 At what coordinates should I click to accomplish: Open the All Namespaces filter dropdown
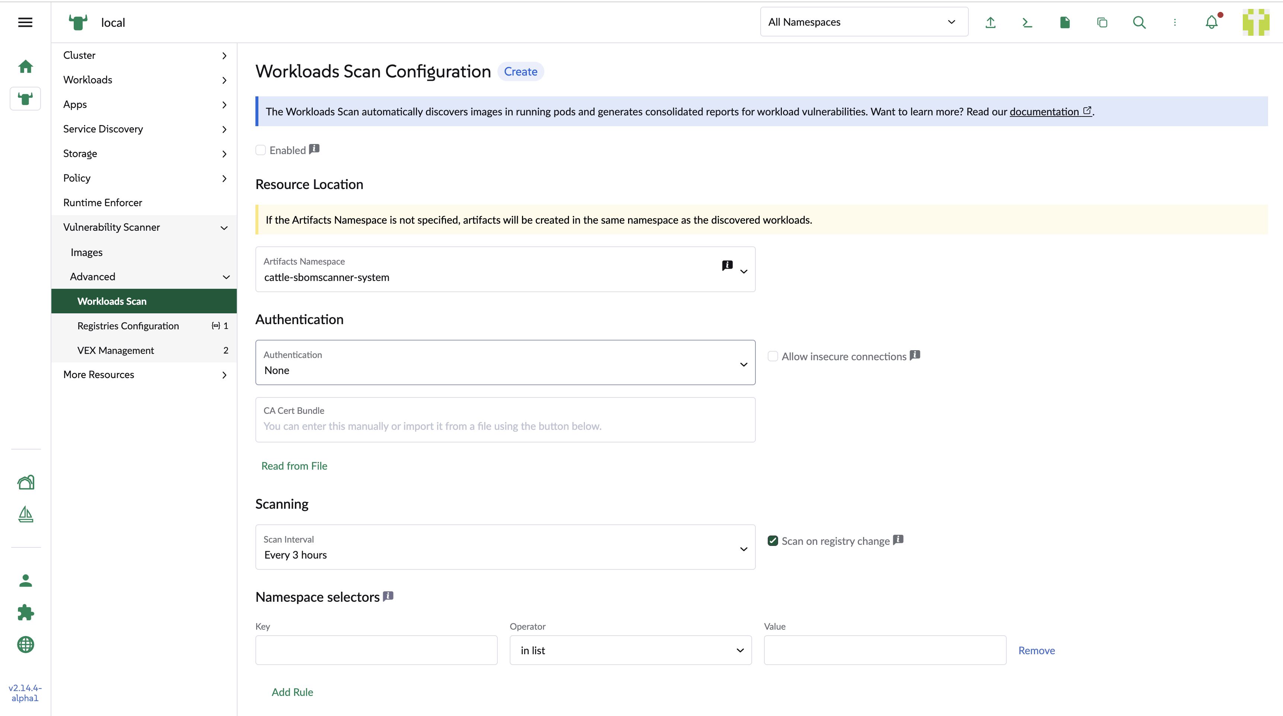click(x=864, y=22)
